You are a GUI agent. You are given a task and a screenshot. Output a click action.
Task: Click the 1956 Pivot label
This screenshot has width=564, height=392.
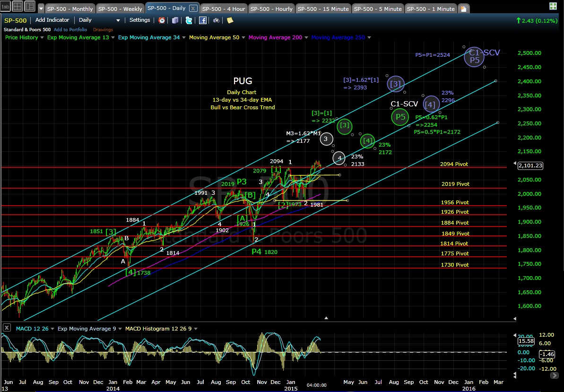[x=455, y=202]
